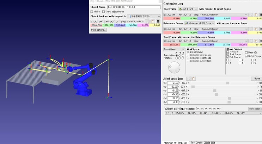This screenshot has height=144, width=262.
Task: Copy the Object Position values
Action: pos(147,21)
